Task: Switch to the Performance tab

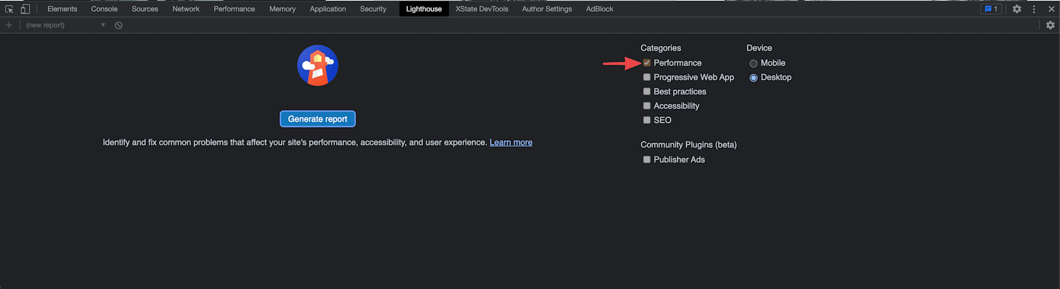Action: click(x=234, y=9)
